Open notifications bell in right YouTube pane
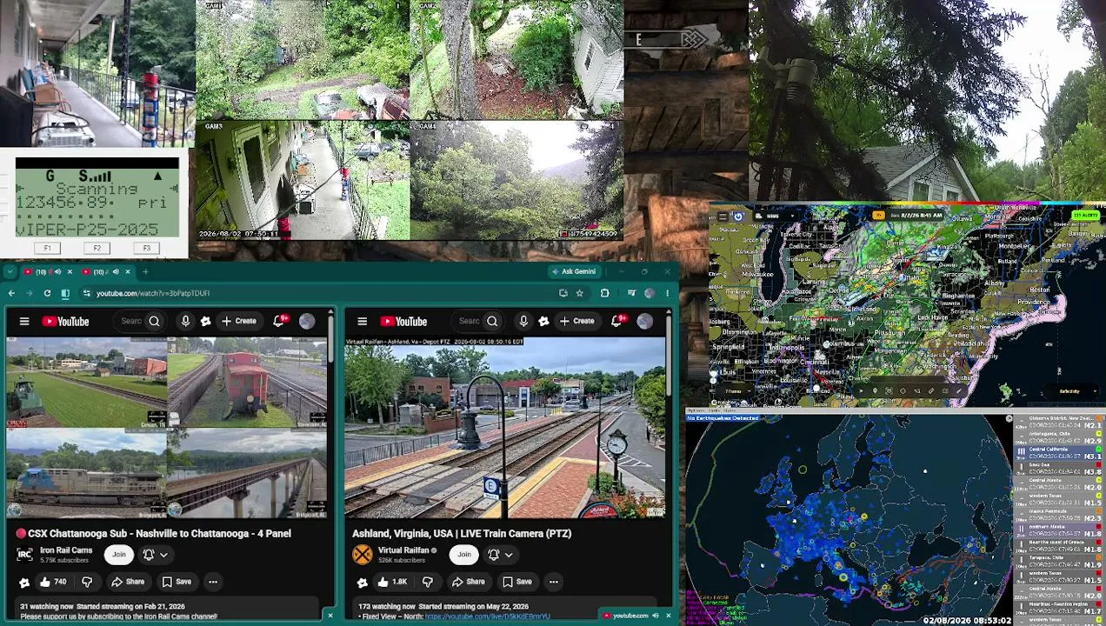This screenshot has height=626, width=1106. (x=617, y=322)
